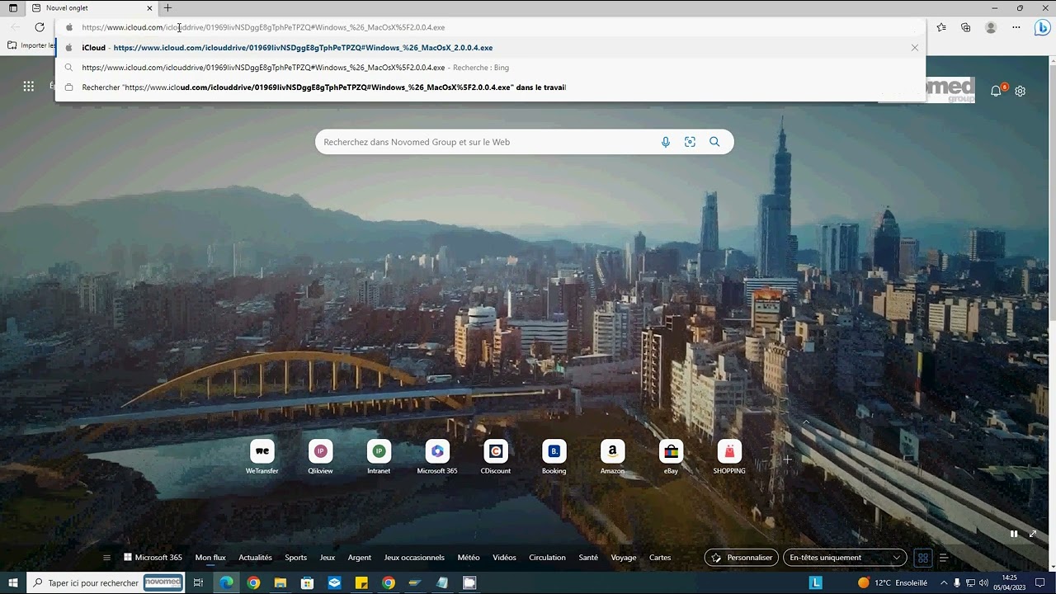Open the Edge favorites star list
1056x594 pixels.
pos(941,27)
